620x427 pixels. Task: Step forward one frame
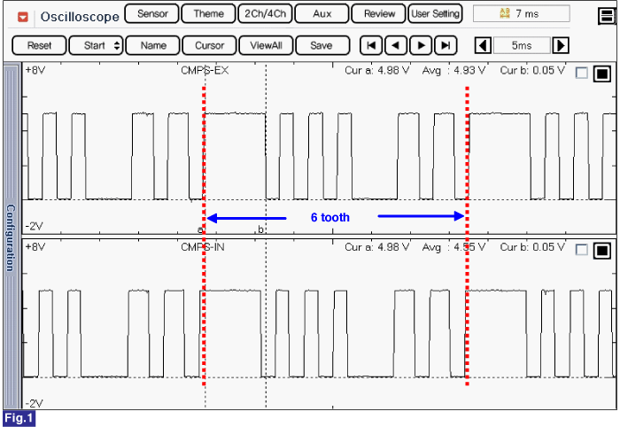tap(421, 45)
